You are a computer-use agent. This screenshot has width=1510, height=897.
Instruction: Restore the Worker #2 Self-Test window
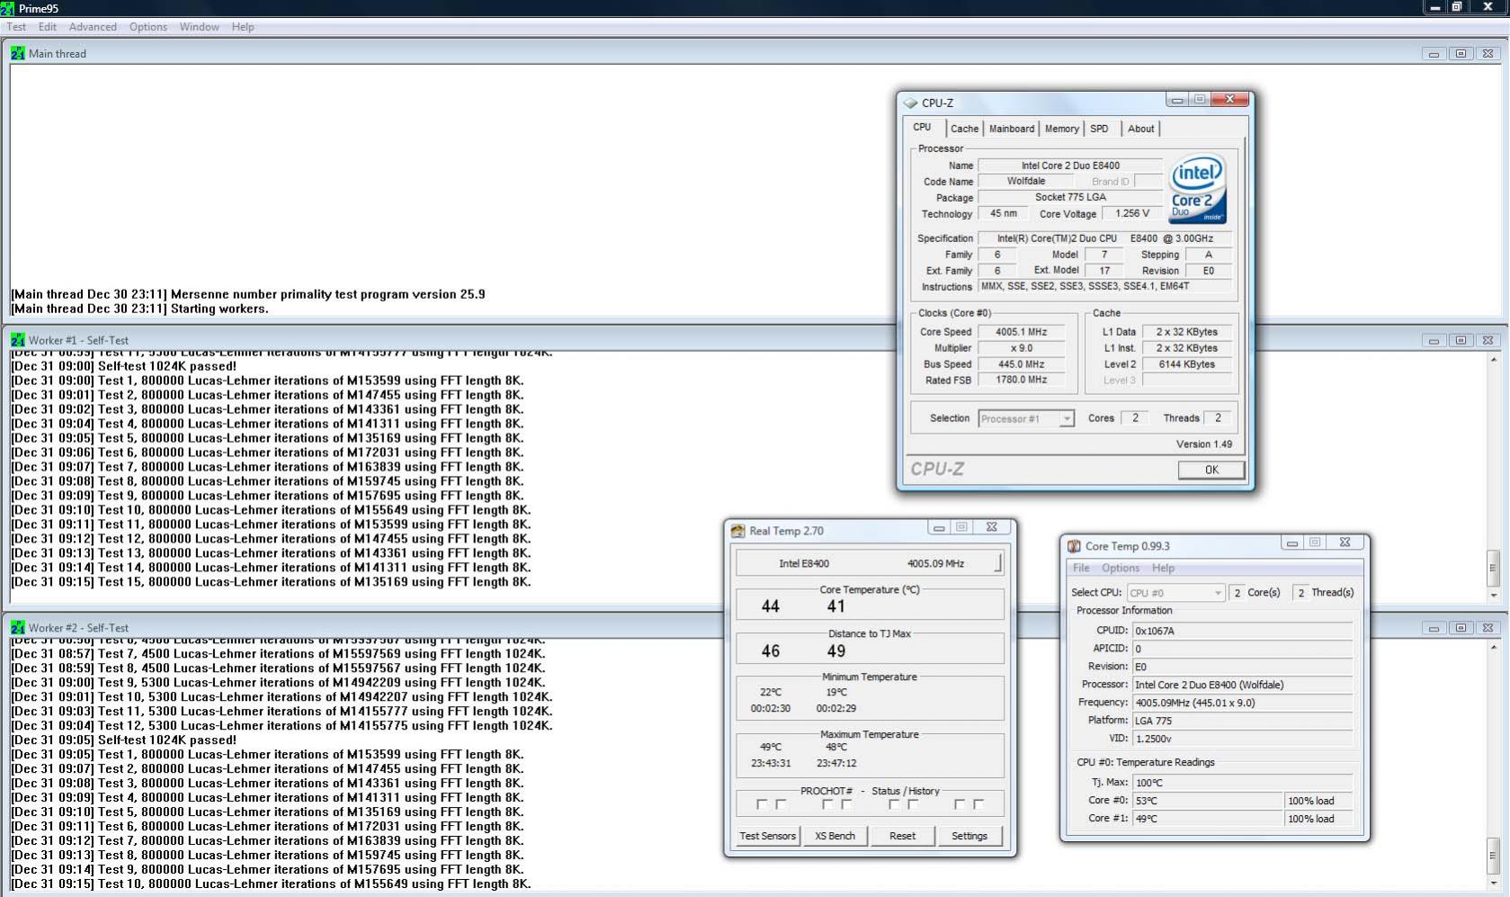(1461, 628)
